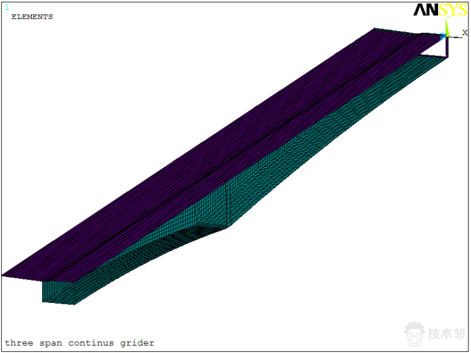The image size is (471, 353).
Task: Pick the near-left pointed corner of deck
Action: pyautogui.click(x=5, y=275)
